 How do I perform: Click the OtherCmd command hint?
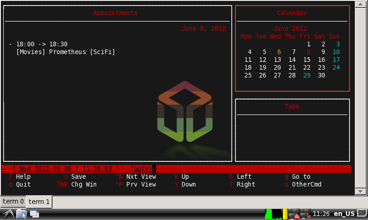(x=306, y=184)
